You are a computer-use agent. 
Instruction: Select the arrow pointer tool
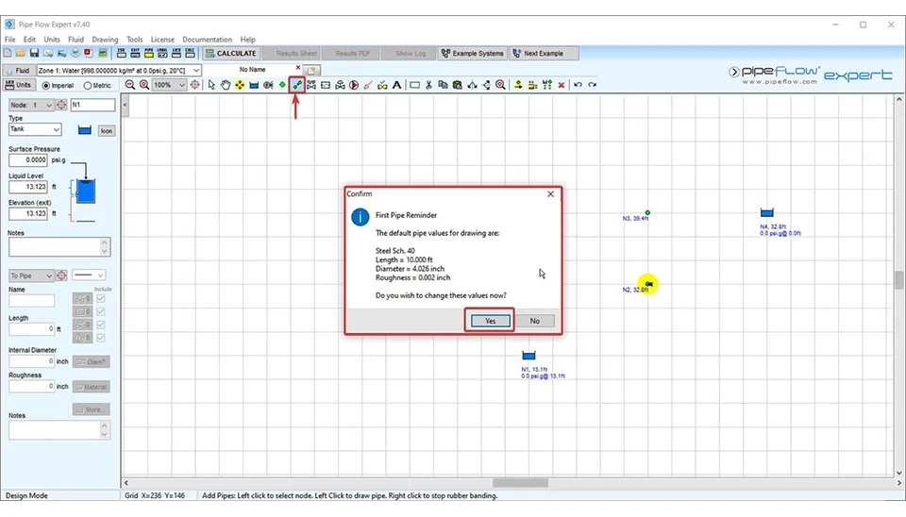point(211,85)
